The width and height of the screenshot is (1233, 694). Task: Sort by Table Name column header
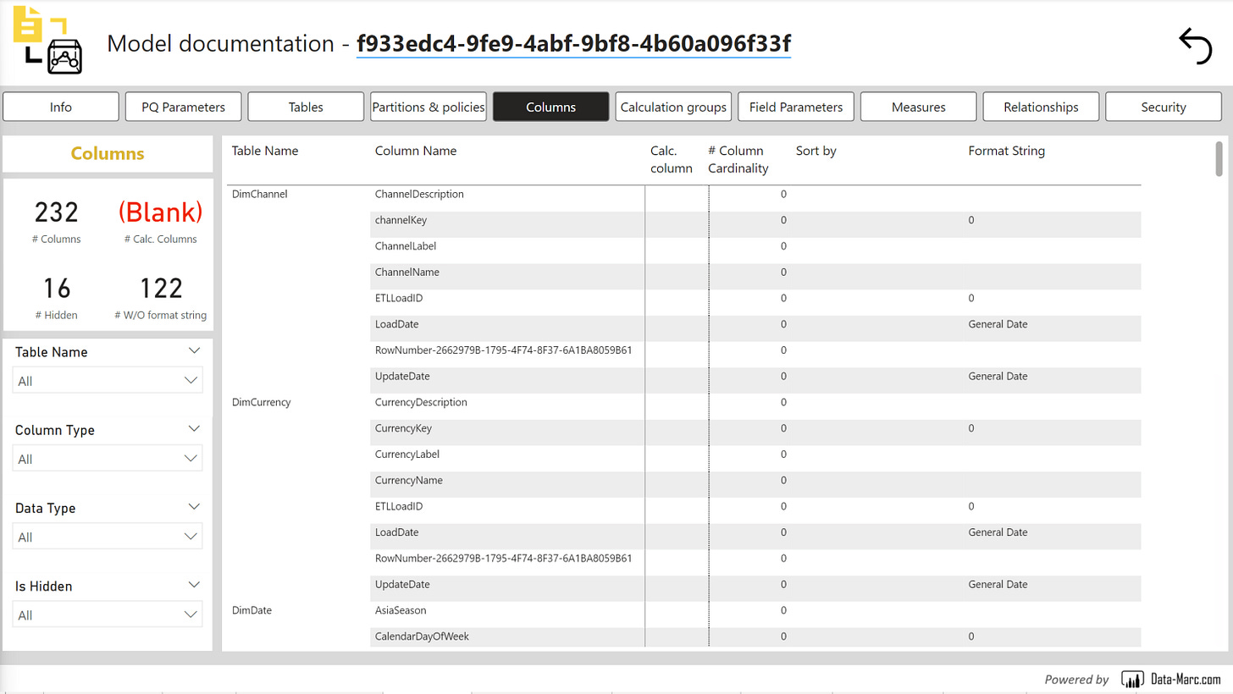point(264,151)
